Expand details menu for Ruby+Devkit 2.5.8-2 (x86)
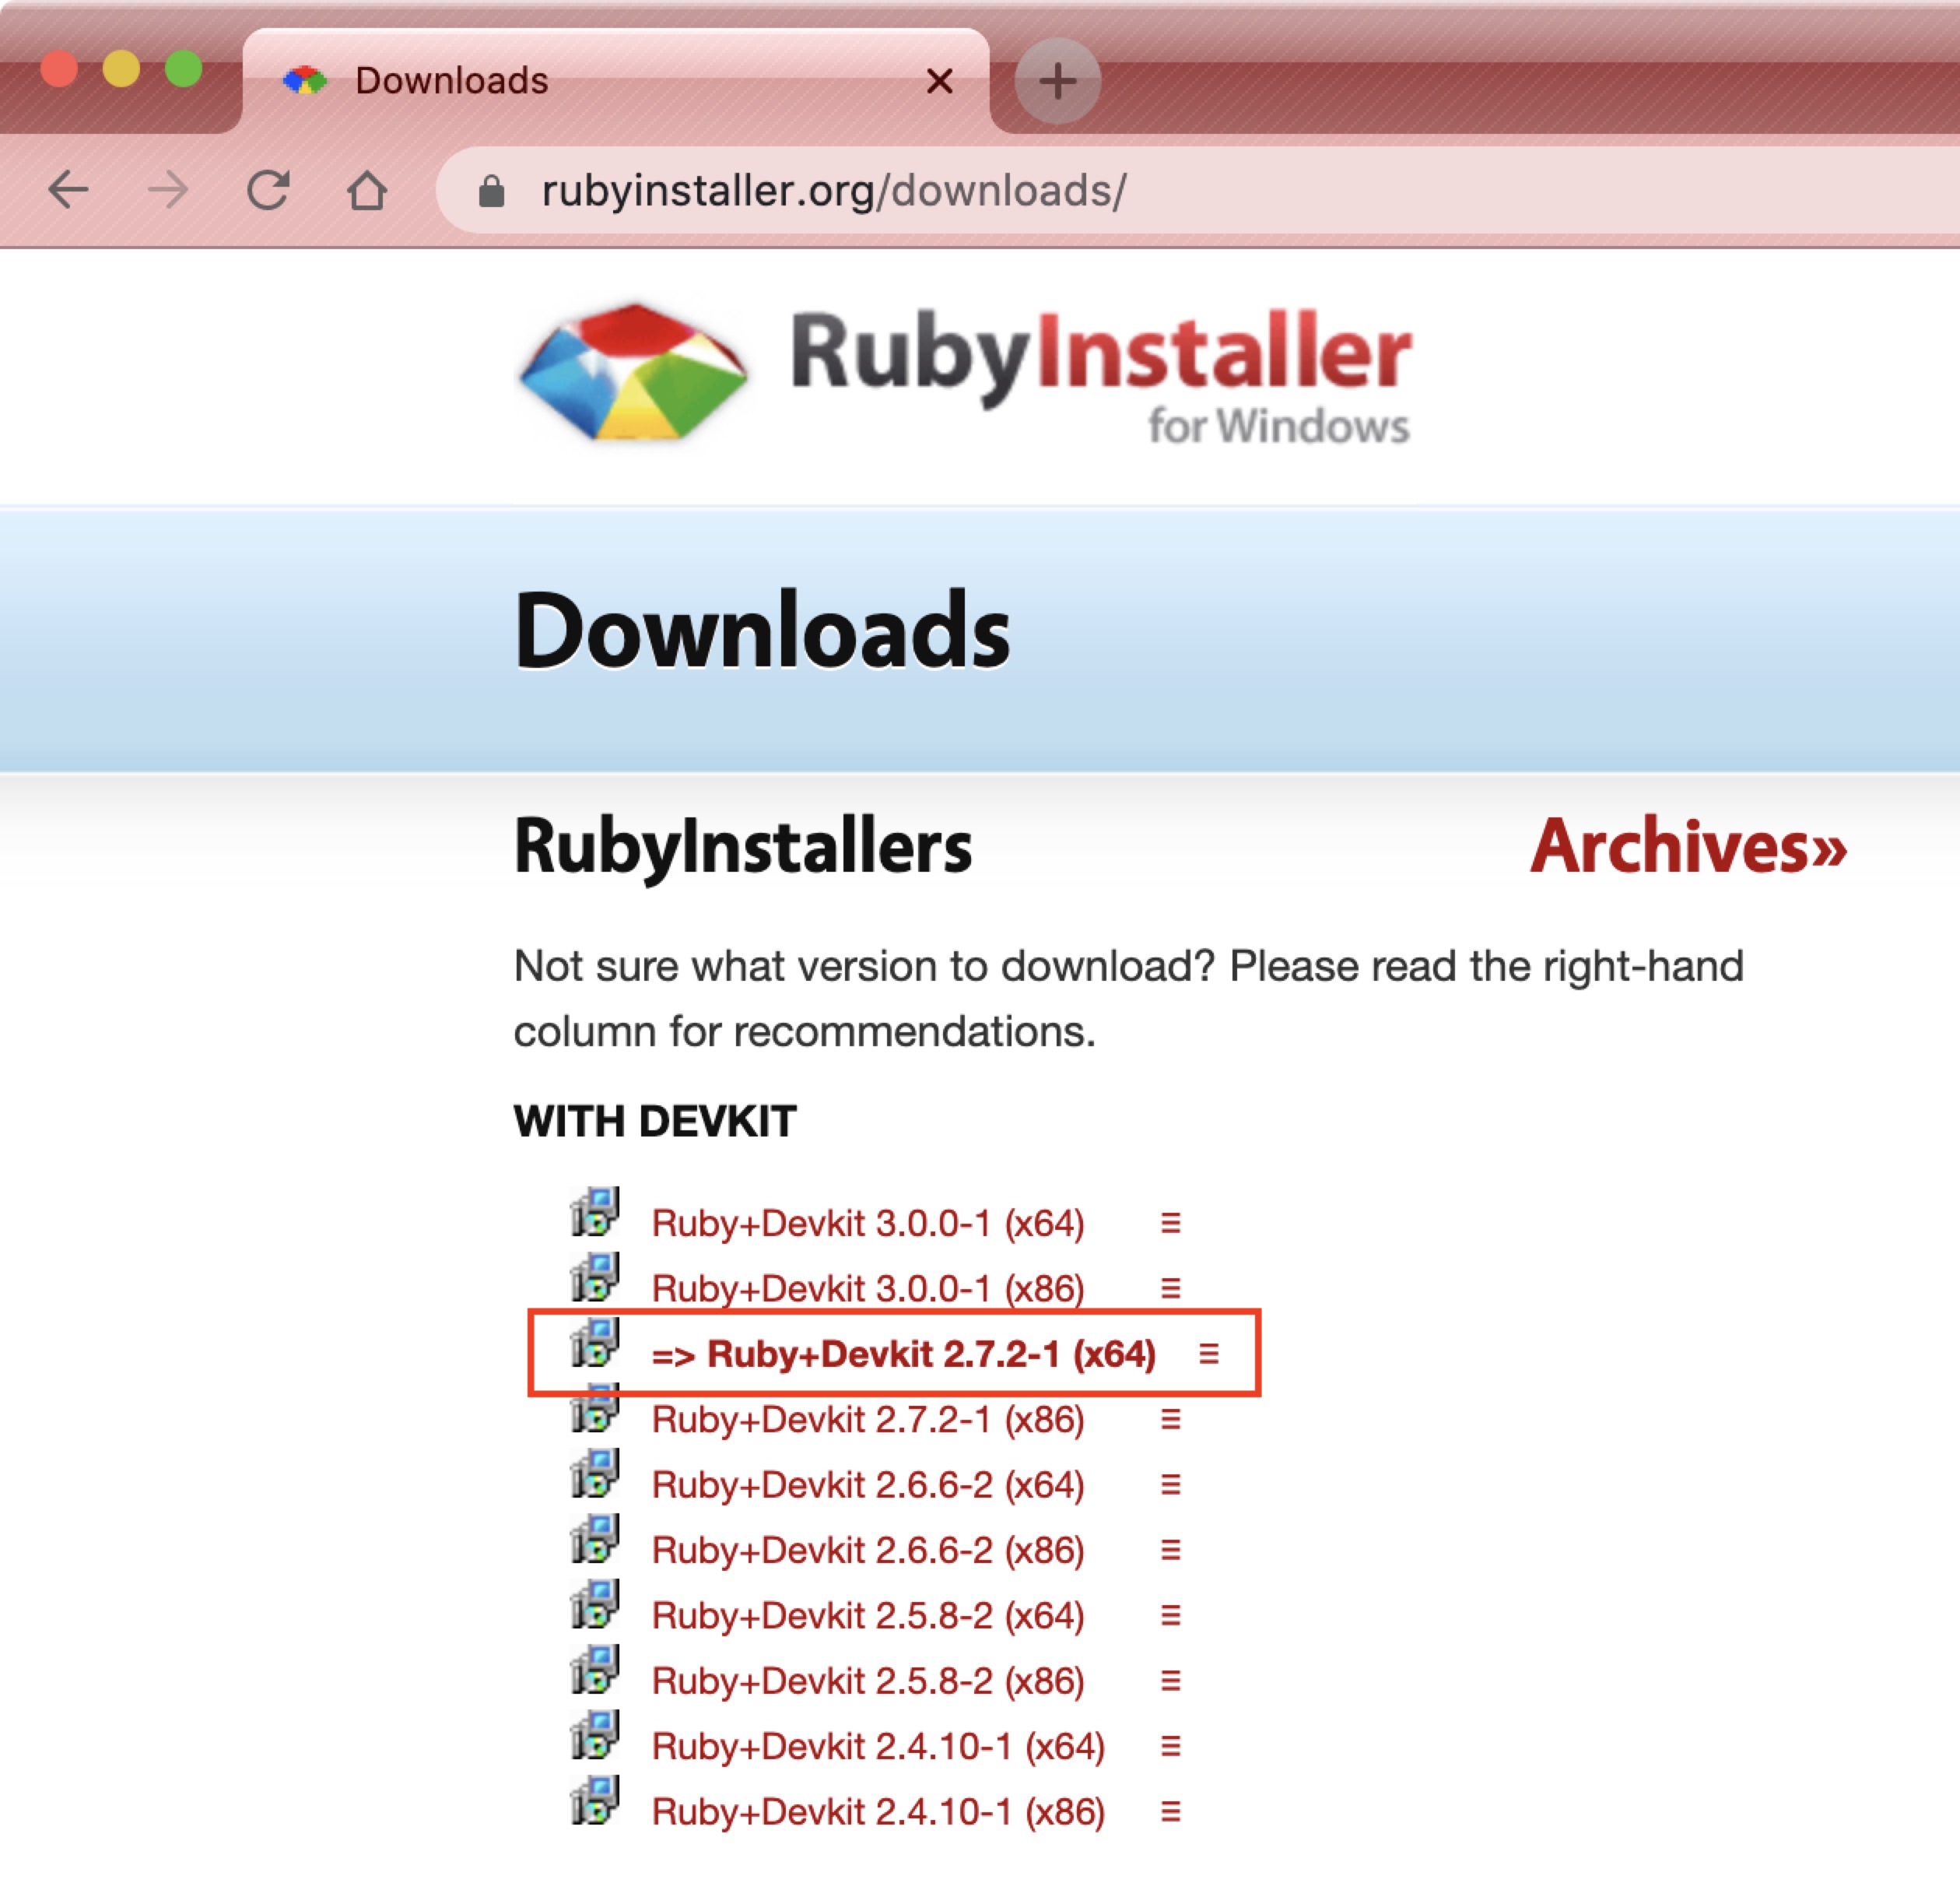 pyautogui.click(x=1170, y=1680)
